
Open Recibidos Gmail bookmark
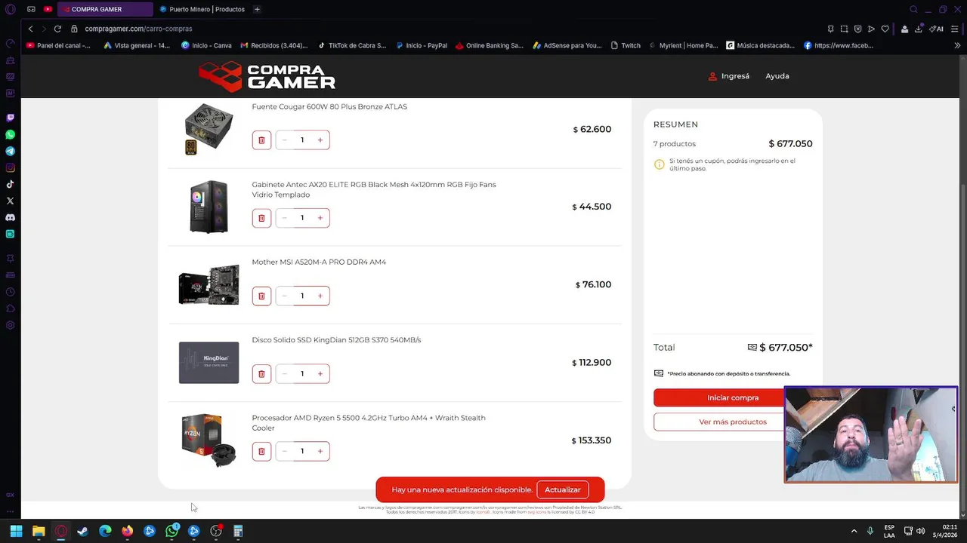[x=273, y=45]
